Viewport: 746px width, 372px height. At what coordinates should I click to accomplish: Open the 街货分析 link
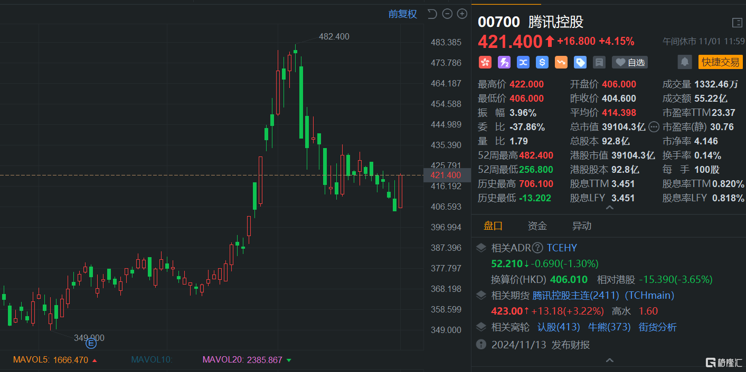657,327
